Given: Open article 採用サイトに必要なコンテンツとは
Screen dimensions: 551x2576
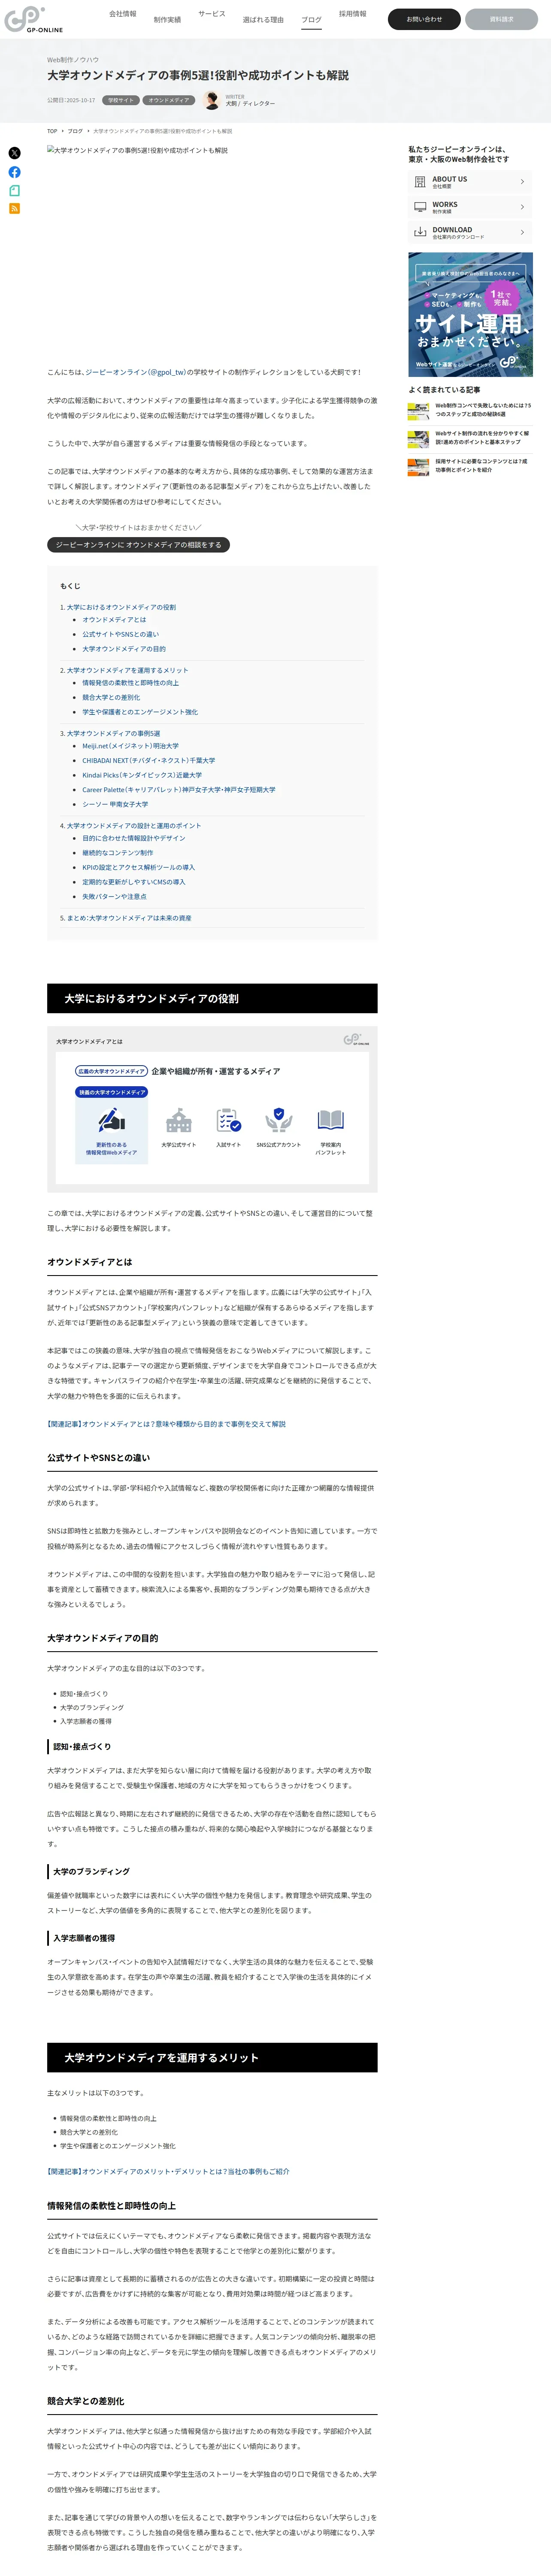Looking at the screenshot, I should click(x=481, y=466).
